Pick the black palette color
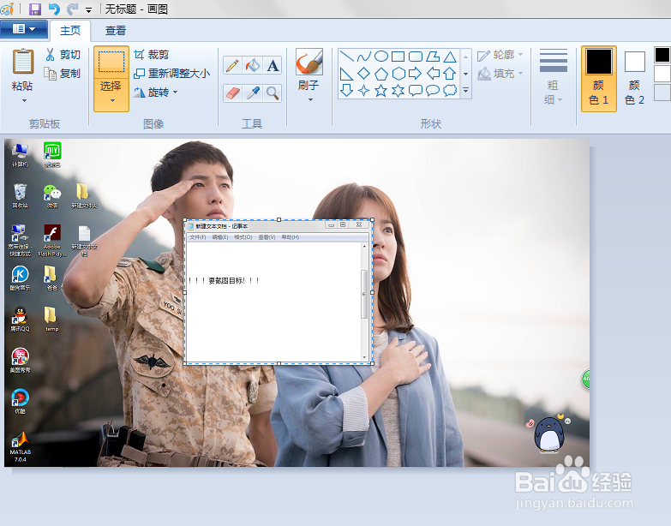Screen dimensions: 671x526 [x=662, y=55]
